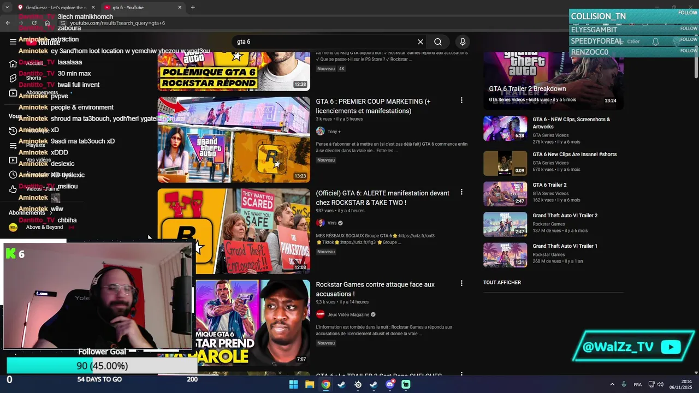Show hidden system tray icons
The image size is (699, 393).
tap(612, 384)
